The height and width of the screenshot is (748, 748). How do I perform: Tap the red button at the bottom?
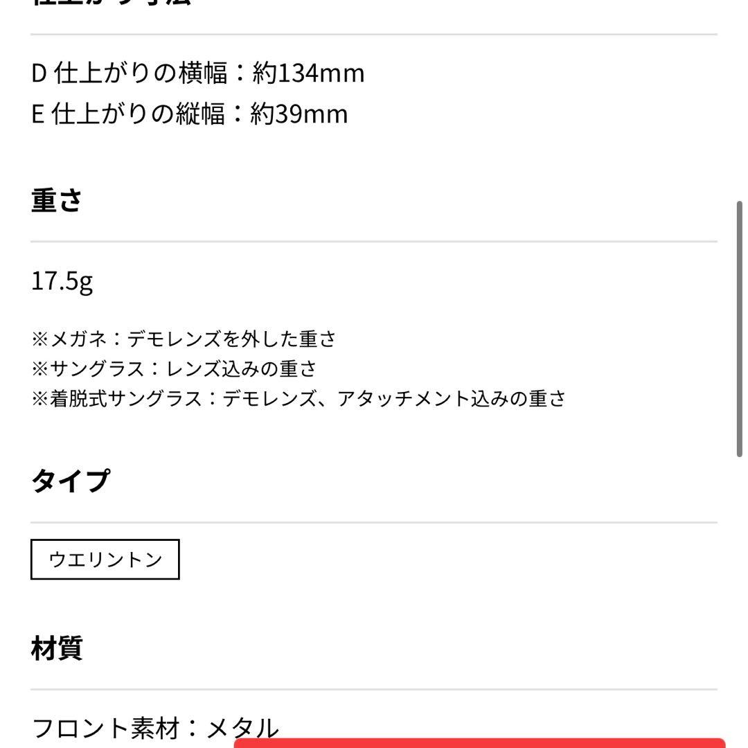(479, 742)
